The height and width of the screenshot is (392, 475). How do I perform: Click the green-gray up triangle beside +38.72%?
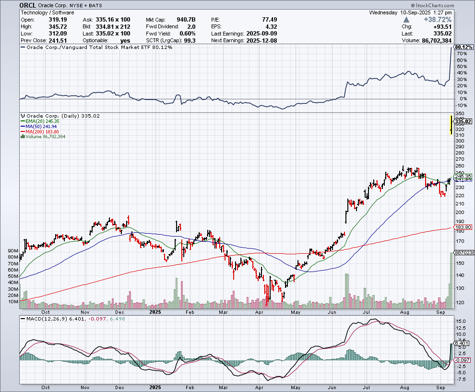click(406, 20)
